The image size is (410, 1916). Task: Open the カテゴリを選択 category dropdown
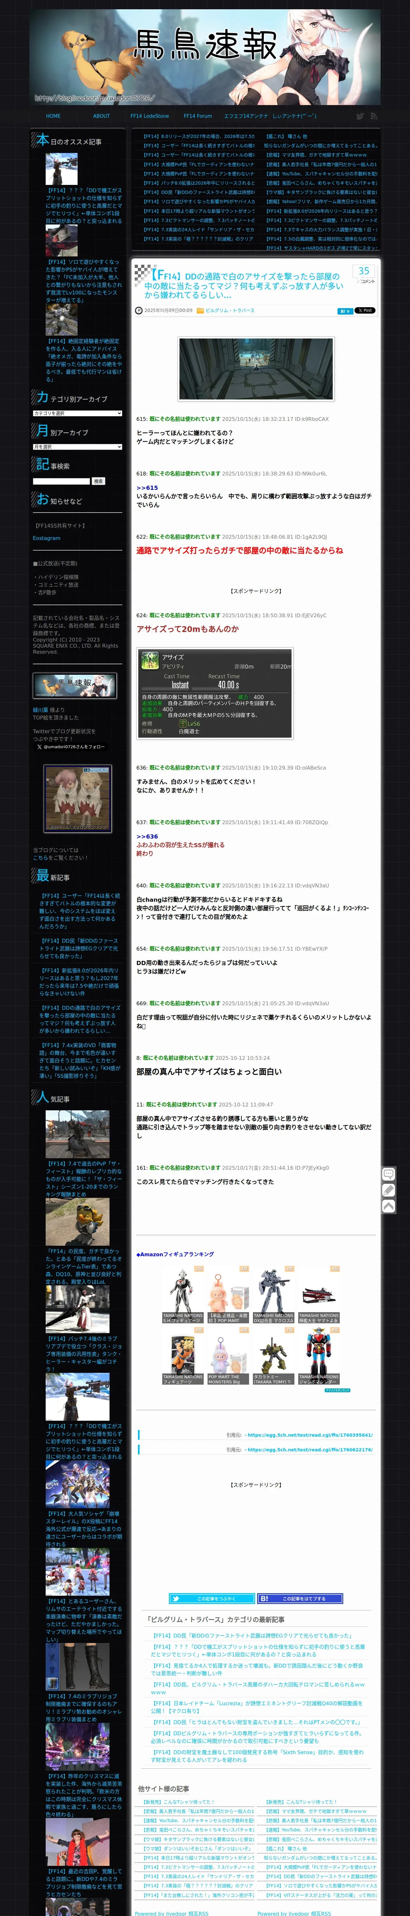coord(77,413)
